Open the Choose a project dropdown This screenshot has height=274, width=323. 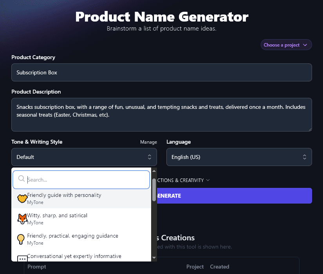tap(286, 45)
